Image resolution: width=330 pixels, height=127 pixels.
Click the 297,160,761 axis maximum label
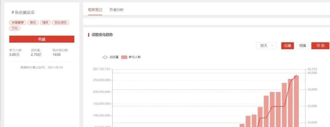[x=101, y=69]
